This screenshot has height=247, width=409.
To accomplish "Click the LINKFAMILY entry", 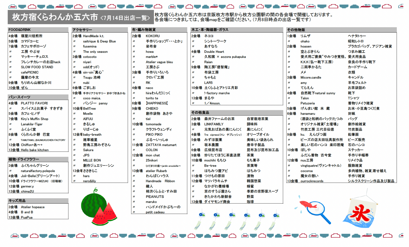I will point(214,124).
